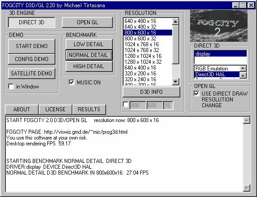Switch engine to OPEN GL
Image resolution: width=257 pixels, height=197 pixels.
[87, 22]
